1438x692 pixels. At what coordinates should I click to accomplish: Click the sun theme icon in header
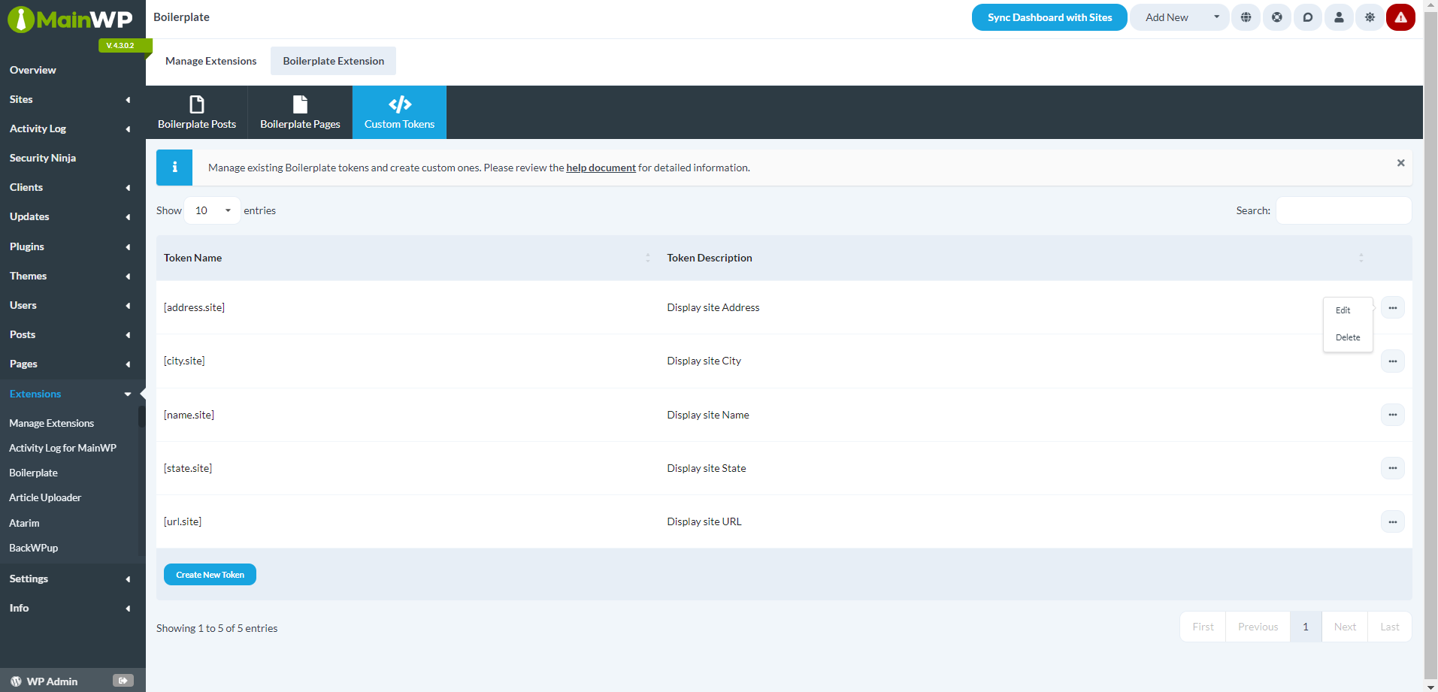(1370, 17)
